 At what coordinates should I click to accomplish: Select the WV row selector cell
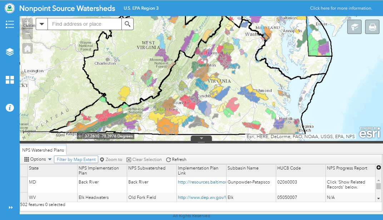(24, 197)
